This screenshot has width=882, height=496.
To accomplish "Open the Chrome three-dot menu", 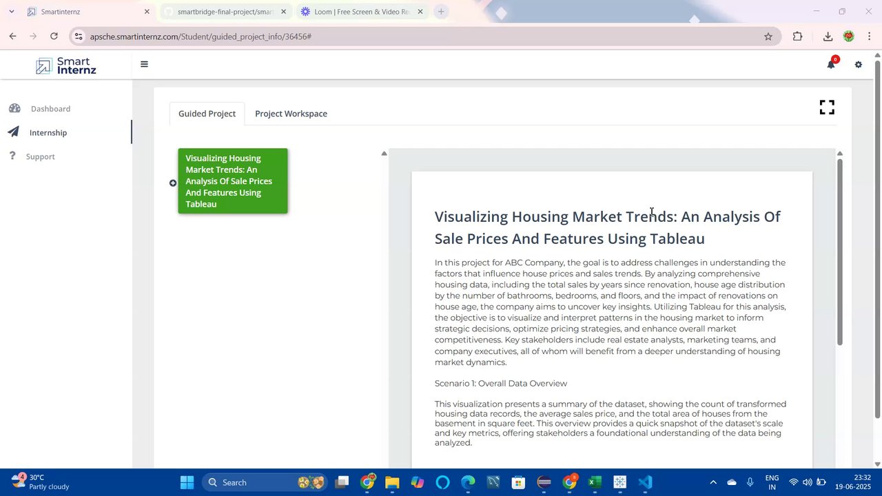I will [870, 37].
